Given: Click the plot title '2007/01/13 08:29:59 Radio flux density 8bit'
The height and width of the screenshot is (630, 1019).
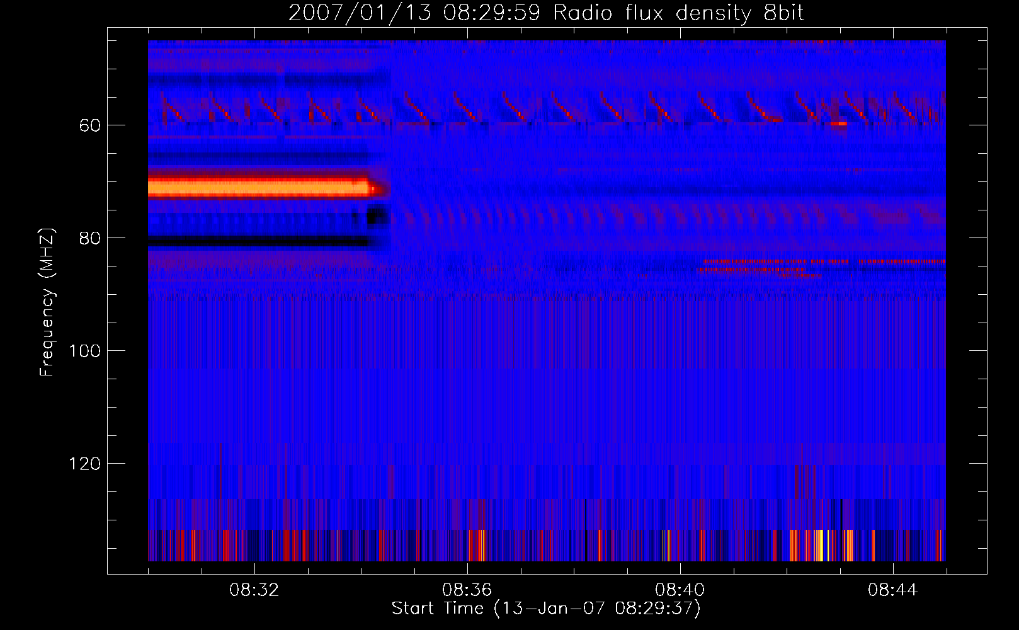Looking at the screenshot, I should [546, 13].
